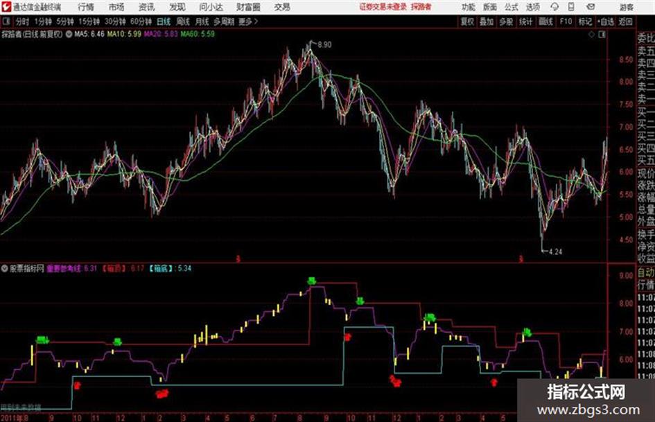Expand main chart indicator dropdown beside 探路者
The height and width of the screenshot is (422, 655).
click(69, 34)
